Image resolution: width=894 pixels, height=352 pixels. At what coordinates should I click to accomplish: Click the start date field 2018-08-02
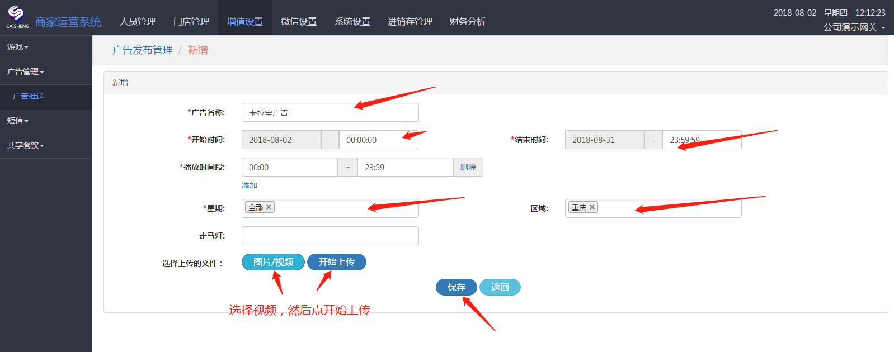281,140
